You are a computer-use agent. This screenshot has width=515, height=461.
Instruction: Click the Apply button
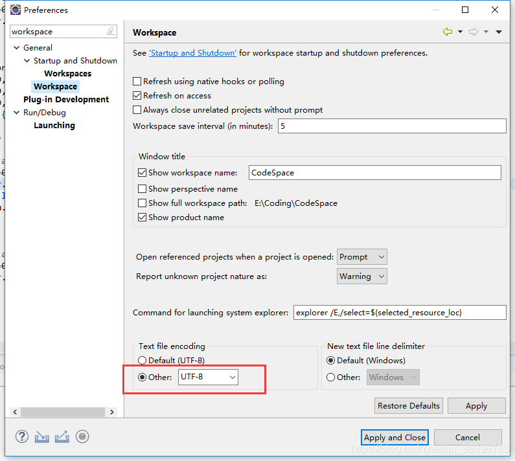coord(476,406)
